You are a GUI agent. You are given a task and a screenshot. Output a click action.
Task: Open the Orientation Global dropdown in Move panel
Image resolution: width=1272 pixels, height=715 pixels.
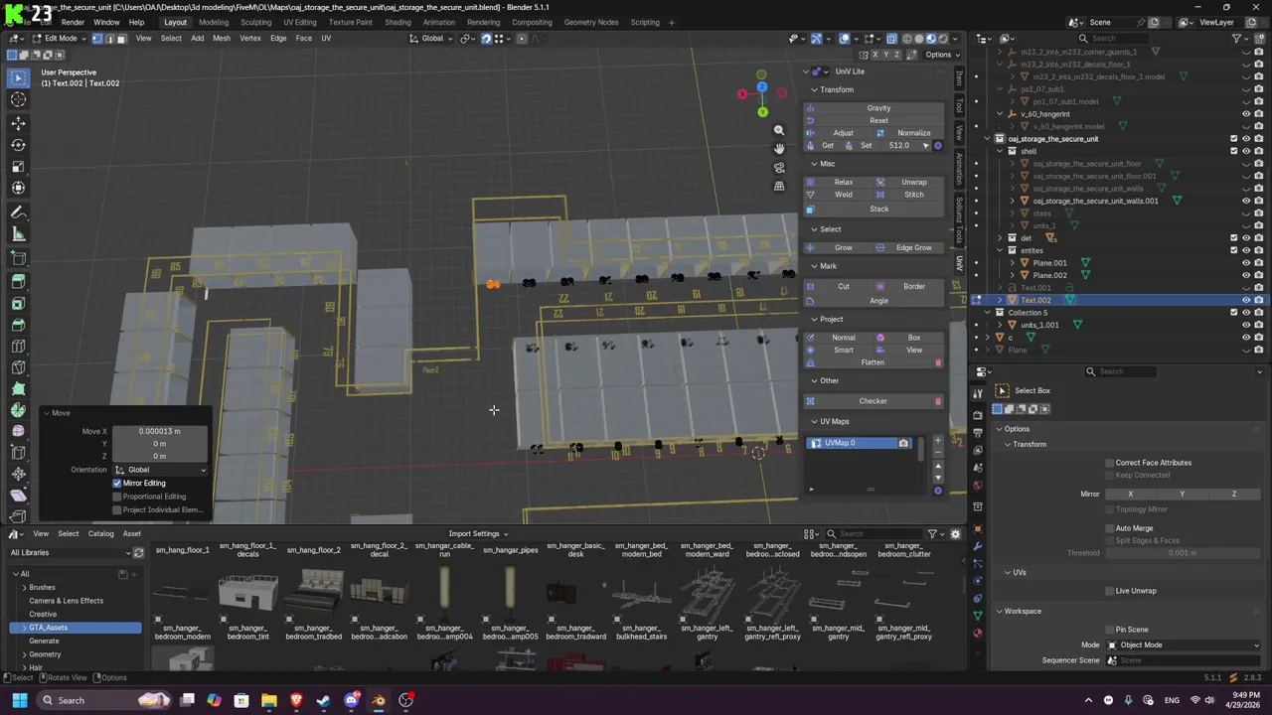(x=160, y=470)
